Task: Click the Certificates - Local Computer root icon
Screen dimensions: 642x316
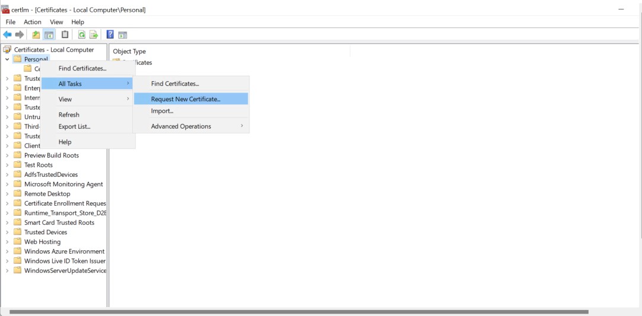Action: point(7,49)
